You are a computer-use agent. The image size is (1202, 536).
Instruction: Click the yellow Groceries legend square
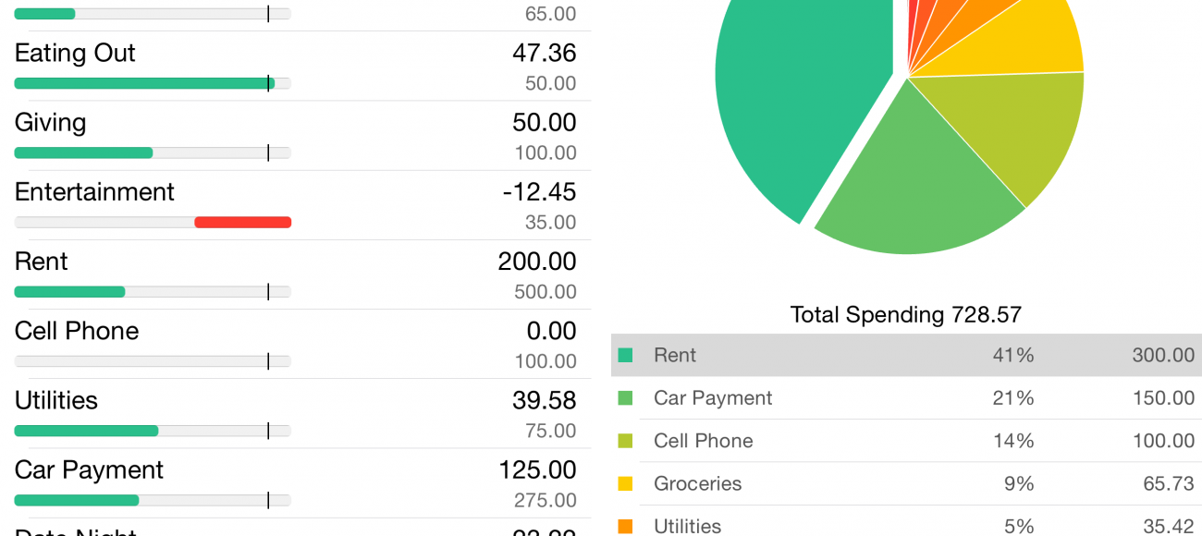(625, 483)
